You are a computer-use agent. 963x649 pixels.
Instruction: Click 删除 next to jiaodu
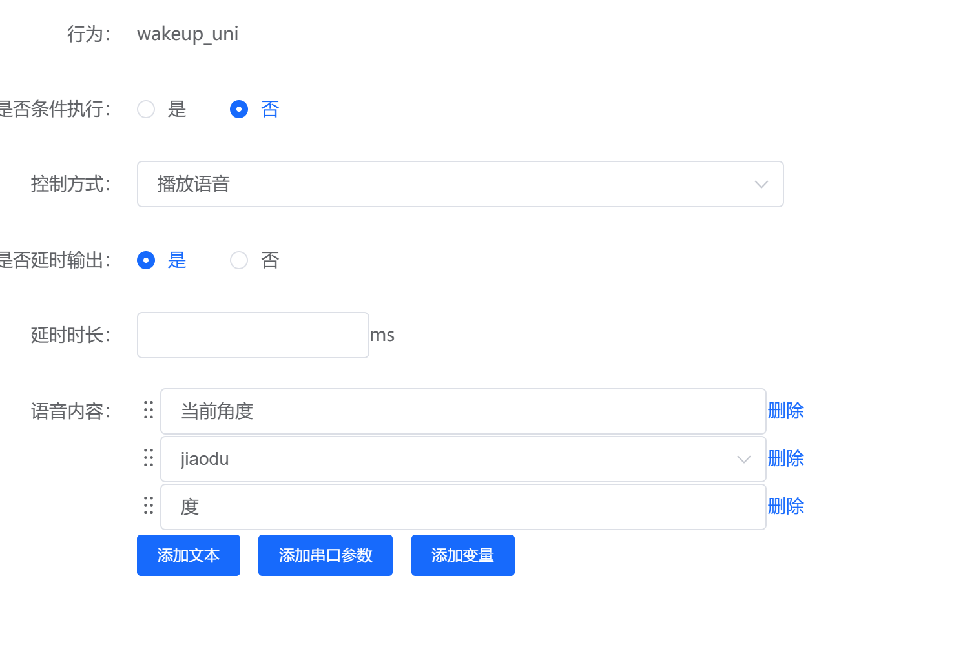click(785, 458)
